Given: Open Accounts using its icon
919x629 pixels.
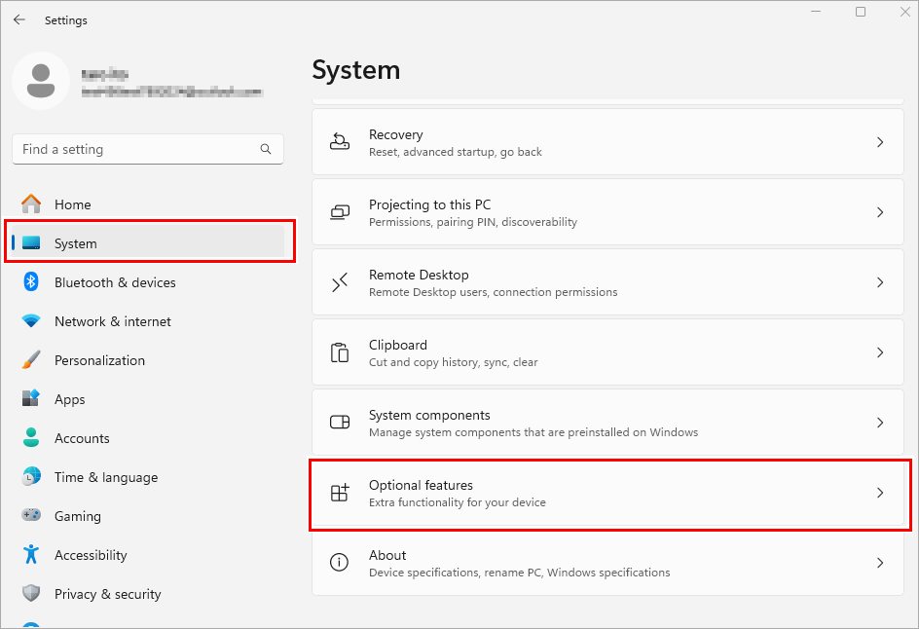Looking at the screenshot, I should 30,438.
